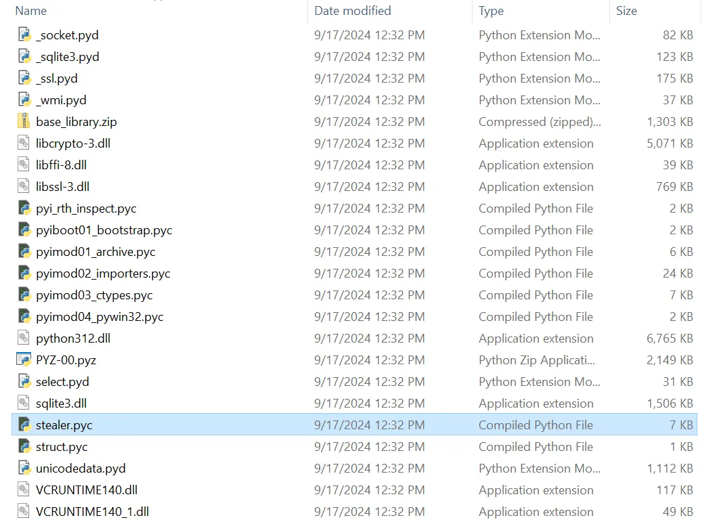
Task: Click the _sqlite3.pyd file icon
Action: 24,56
